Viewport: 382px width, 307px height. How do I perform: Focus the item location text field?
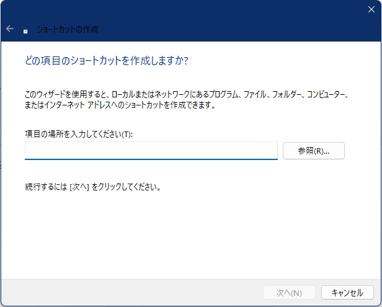tap(151, 151)
